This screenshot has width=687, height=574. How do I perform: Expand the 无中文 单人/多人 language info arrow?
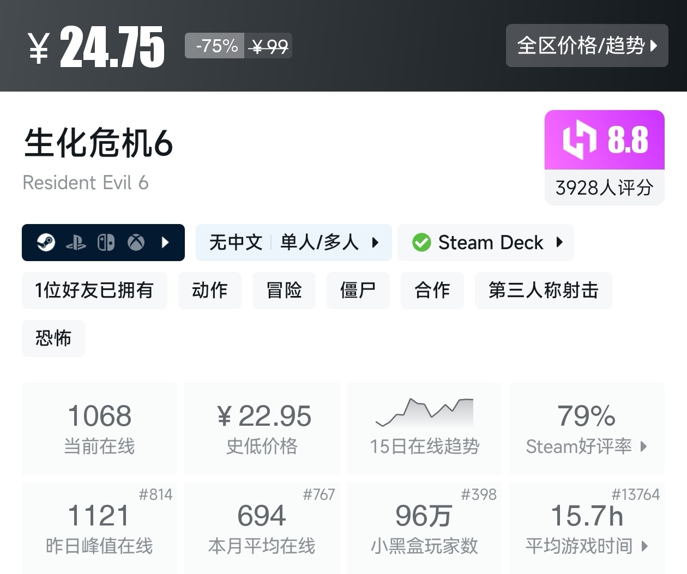pos(375,242)
